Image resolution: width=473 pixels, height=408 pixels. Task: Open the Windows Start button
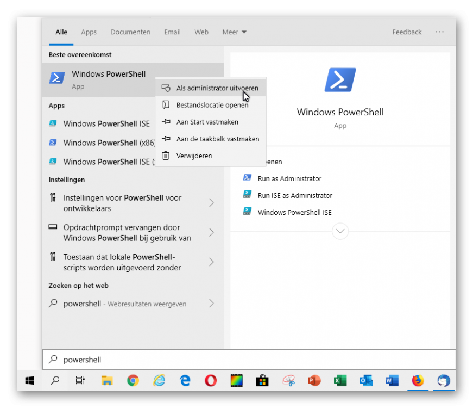tap(29, 380)
